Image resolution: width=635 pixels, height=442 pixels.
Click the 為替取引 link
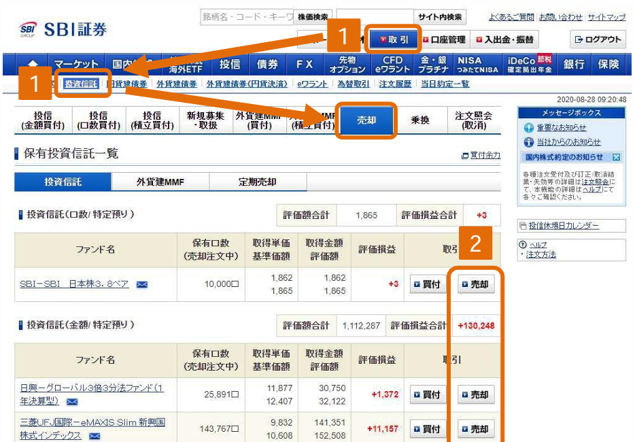coord(353,84)
